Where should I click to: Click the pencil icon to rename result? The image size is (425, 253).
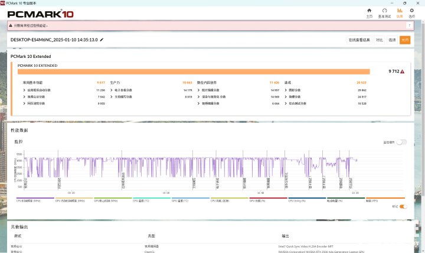(102, 40)
